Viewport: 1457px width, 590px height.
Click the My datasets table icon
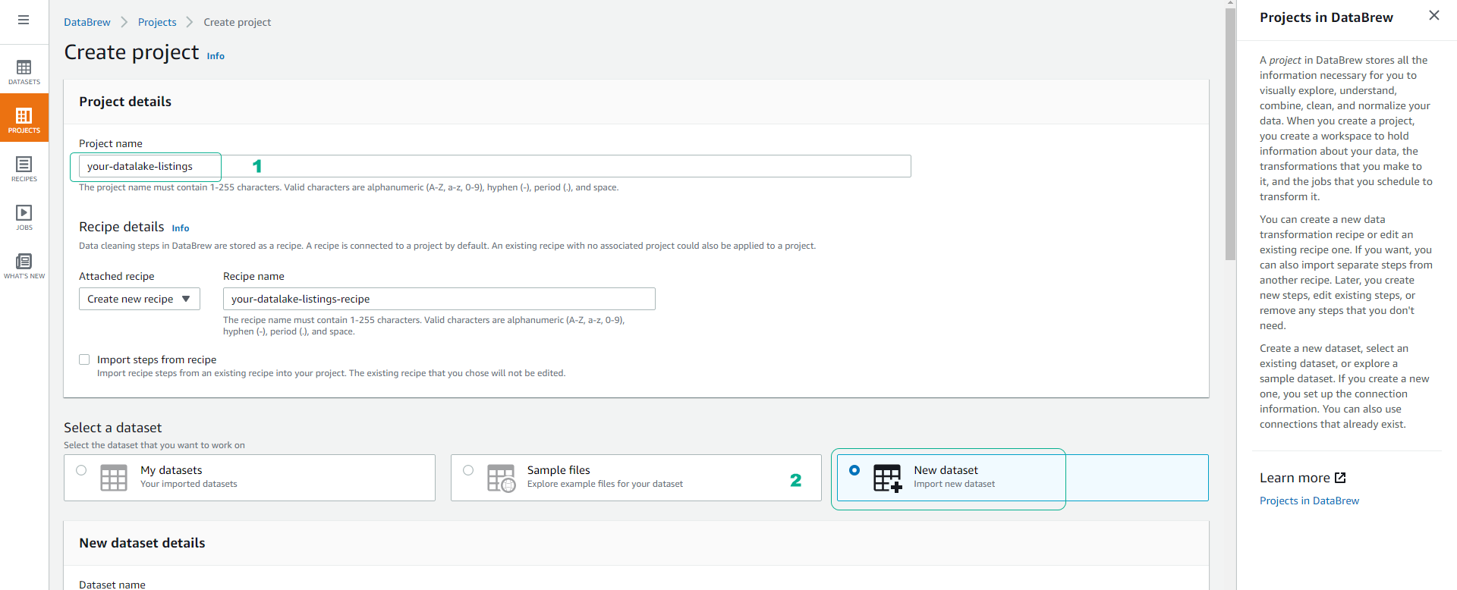coord(114,478)
